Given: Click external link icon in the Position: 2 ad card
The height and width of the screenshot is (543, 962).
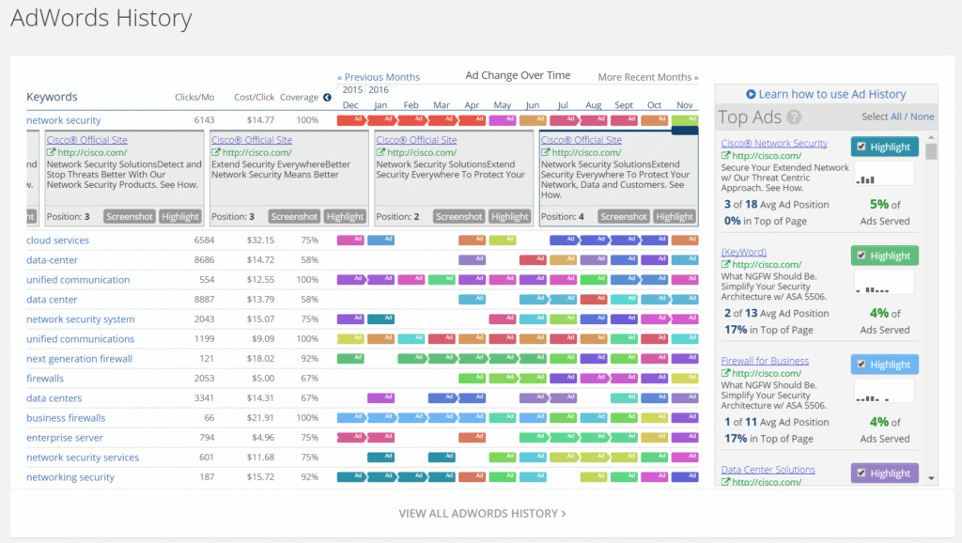Looking at the screenshot, I should pyautogui.click(x=380, y=152).
